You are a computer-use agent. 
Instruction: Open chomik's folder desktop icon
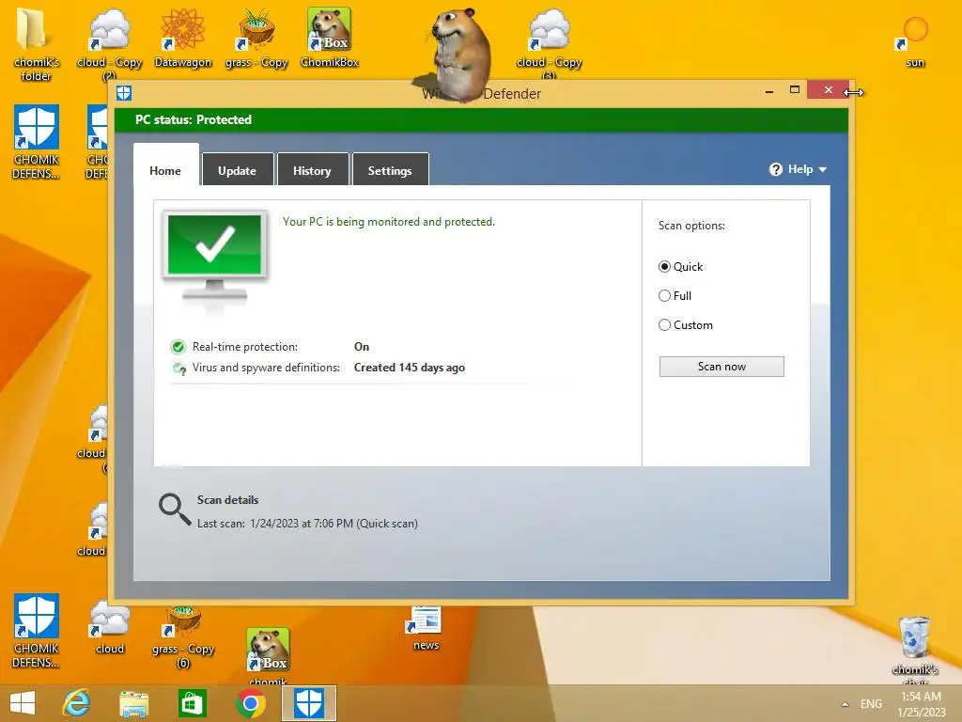[x=36, y=43]
